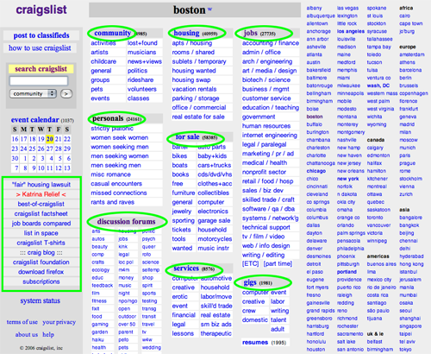Open post to classifieds link
The height and width of the screenshot is (354, 431).
click(41, 35)
